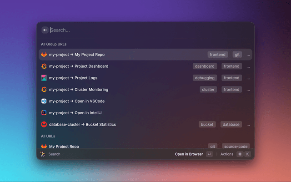Click the GitLab icon for my-project repo
This screenshot has width=291, height=182.
(44, 55)
